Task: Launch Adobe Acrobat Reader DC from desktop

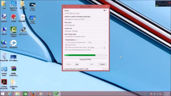Action: point(4,84)
